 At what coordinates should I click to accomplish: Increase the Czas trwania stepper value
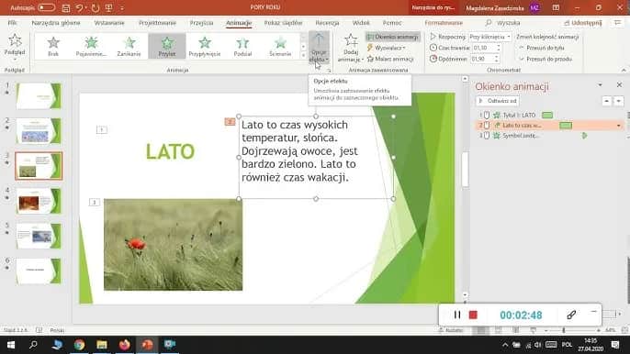499,46
